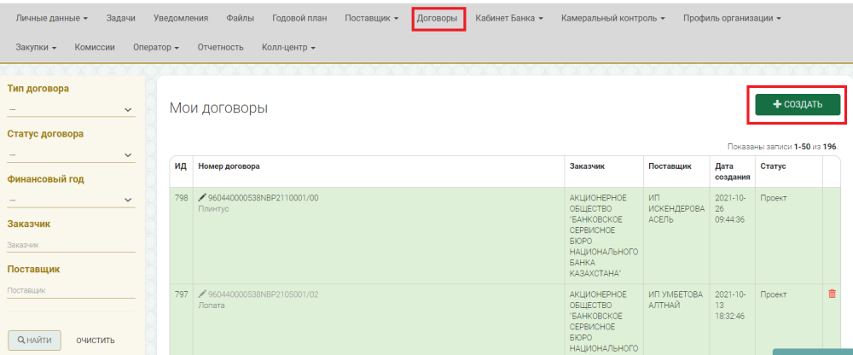Click the pencil edit icon for contract 797
853x355 pixels.
pos(202,294)
